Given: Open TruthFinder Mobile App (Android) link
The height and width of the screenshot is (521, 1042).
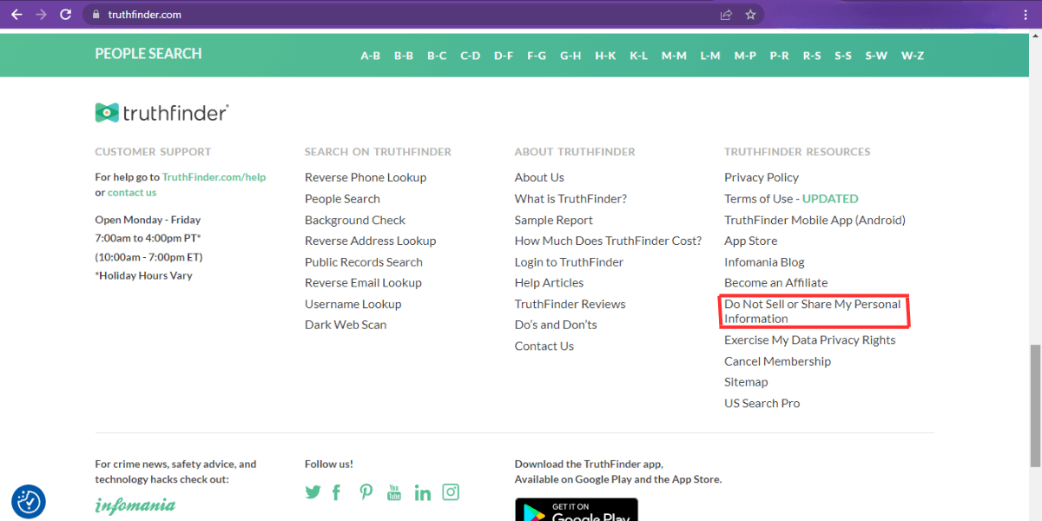Looking at the screenshot, I should [x=814, y=221].
